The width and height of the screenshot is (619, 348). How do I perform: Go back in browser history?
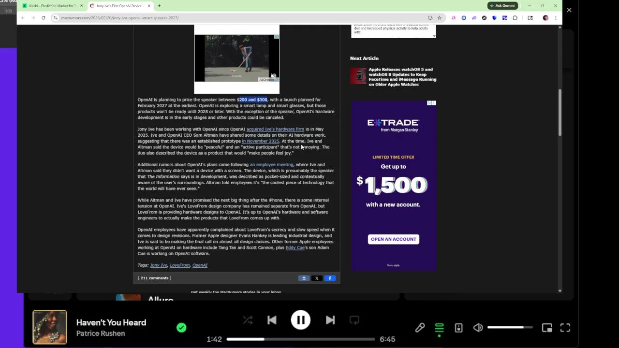point(23,18)
